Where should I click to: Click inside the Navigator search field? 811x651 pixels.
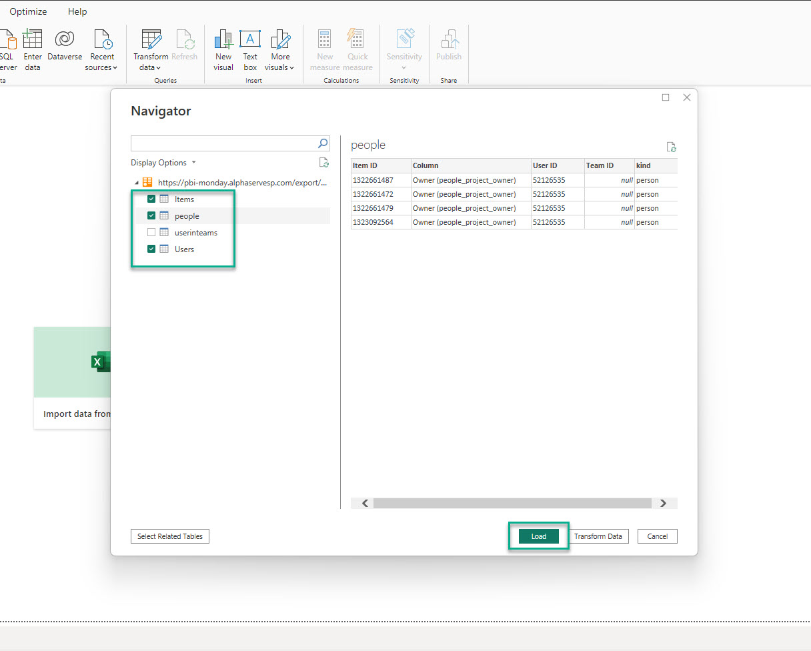click(223, 143)
